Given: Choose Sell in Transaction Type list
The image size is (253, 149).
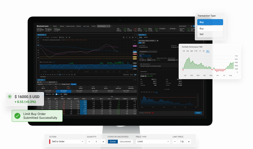Looking at the screenshot, I should (210, 34).
